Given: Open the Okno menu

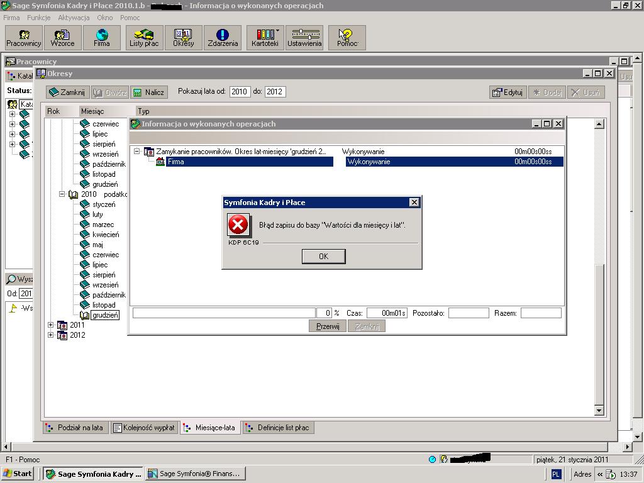Looking at the screenshot, I should point(105,18).
